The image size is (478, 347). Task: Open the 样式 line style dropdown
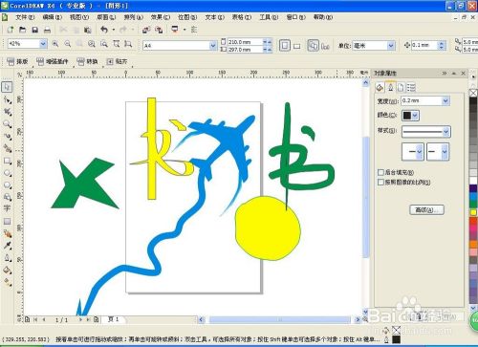pos(446,131)
